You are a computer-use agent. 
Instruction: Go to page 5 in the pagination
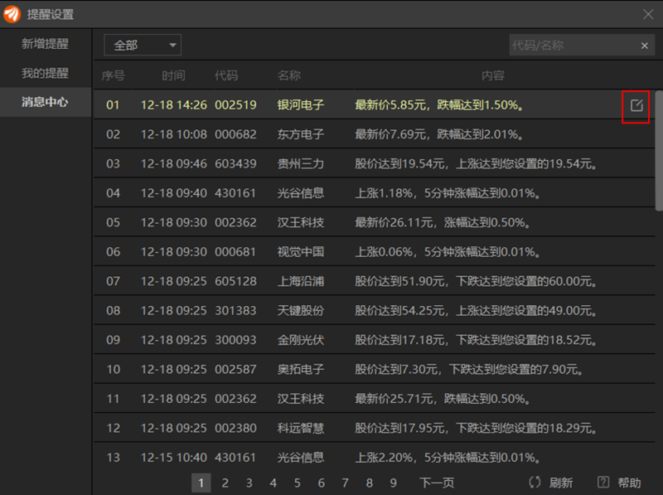(297, 483)
